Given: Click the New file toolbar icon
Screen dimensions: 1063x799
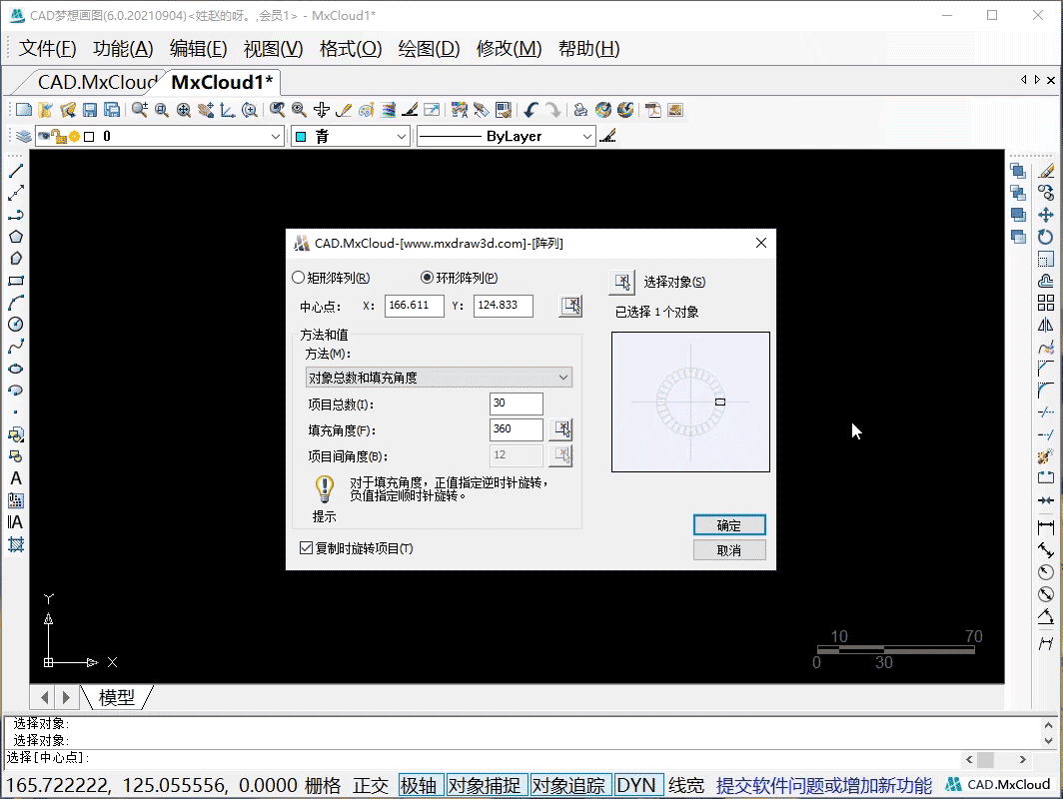Looking at the screenshot, I should 24,110.
